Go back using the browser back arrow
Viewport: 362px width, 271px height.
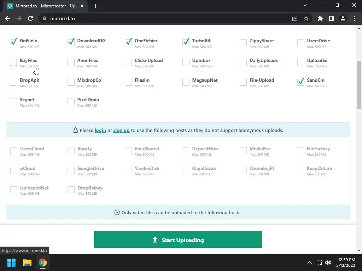click(x=8, y=18)
